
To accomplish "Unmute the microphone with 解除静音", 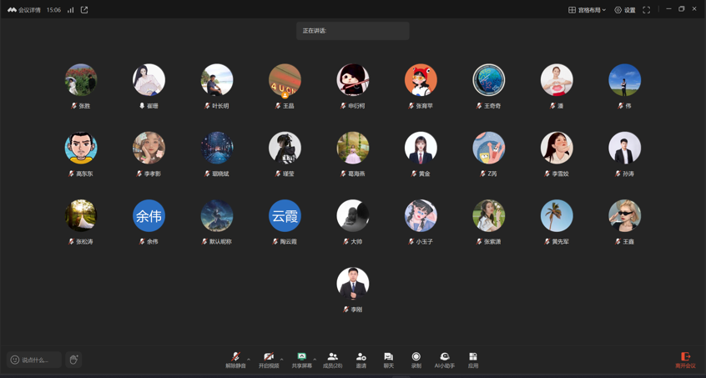I will [x=235, y=360].
